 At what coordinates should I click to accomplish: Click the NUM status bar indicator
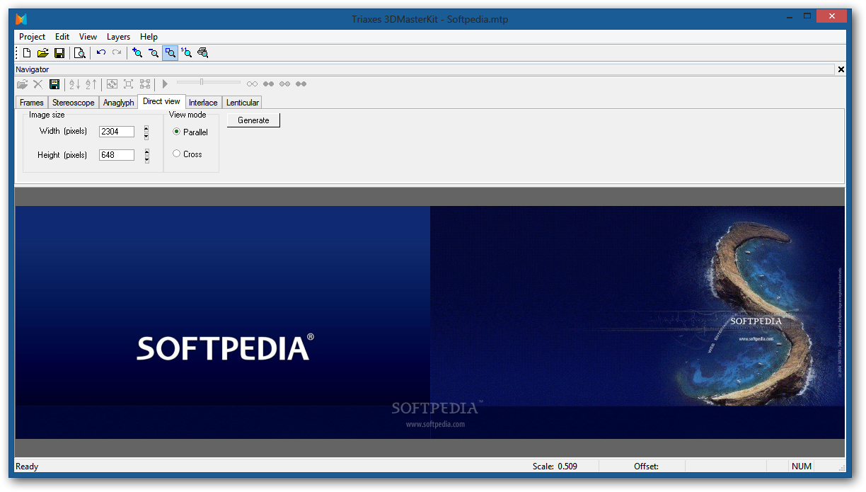point(802,467)
